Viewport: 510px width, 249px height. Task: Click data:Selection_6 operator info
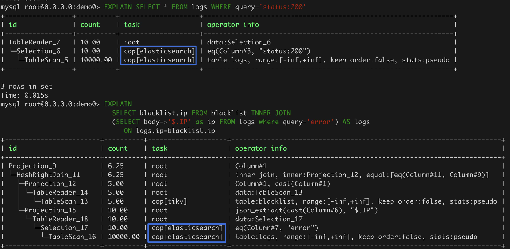[x=239, y=42]
